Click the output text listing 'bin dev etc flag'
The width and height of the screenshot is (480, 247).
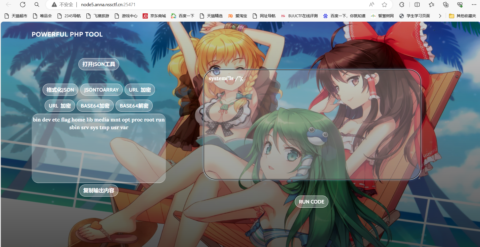point(99,123)
